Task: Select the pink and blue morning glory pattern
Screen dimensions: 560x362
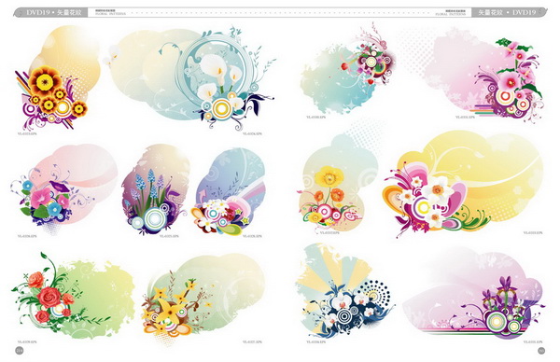Action: point(63,188)
